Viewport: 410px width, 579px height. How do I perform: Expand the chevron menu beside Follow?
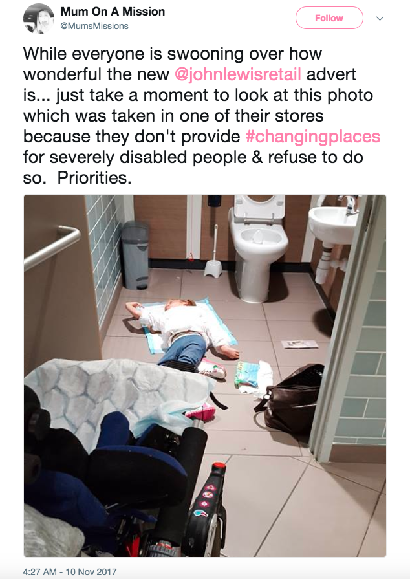tap(380, 18)
